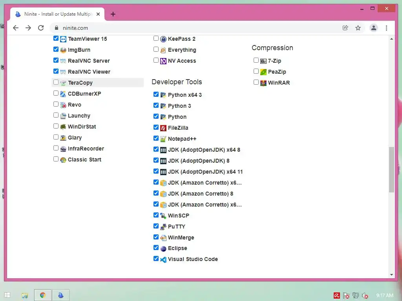
Task: Select the KeePass 2 checkbox
Action: [x=156, y=38]
